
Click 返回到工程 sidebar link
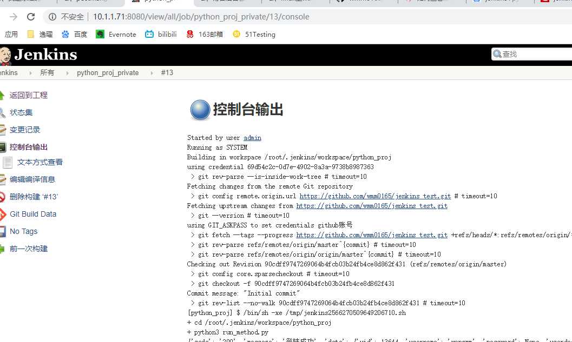(29, 96)
